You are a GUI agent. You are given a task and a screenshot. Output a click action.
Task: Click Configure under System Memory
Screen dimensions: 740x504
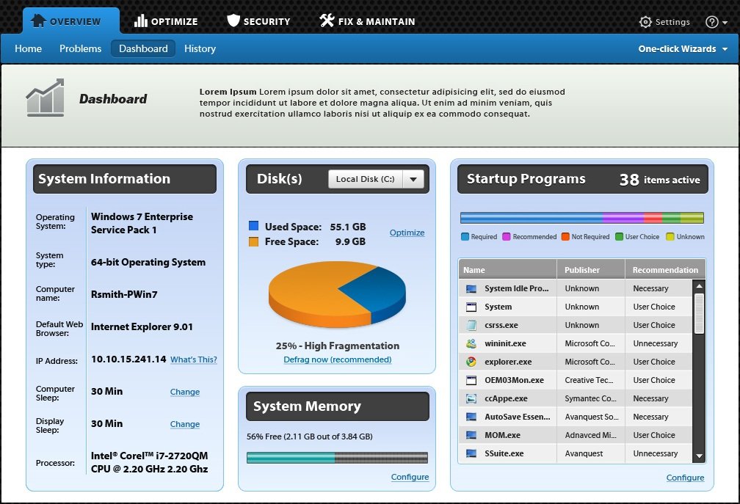click(410, 477)
